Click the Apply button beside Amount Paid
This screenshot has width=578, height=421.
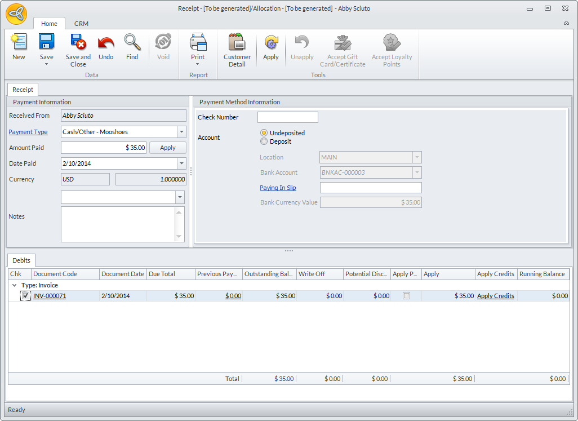coord(168,148)
